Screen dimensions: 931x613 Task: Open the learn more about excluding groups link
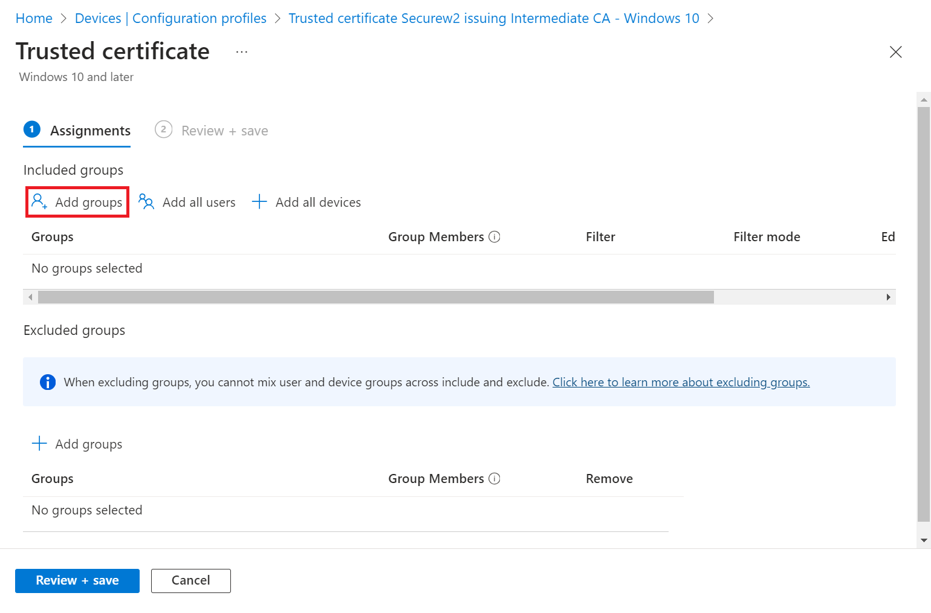[681, 382]
